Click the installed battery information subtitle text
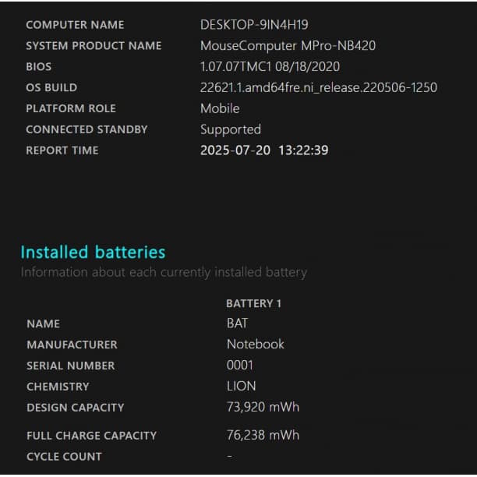The width and height of the screenshot is (477, 477). (164, 273)
